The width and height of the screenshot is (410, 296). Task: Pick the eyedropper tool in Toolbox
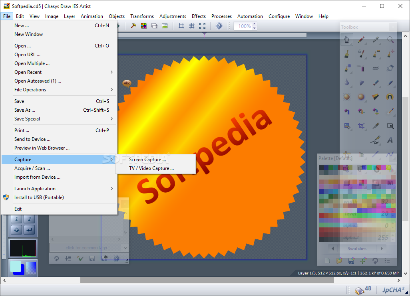[376, 39]
